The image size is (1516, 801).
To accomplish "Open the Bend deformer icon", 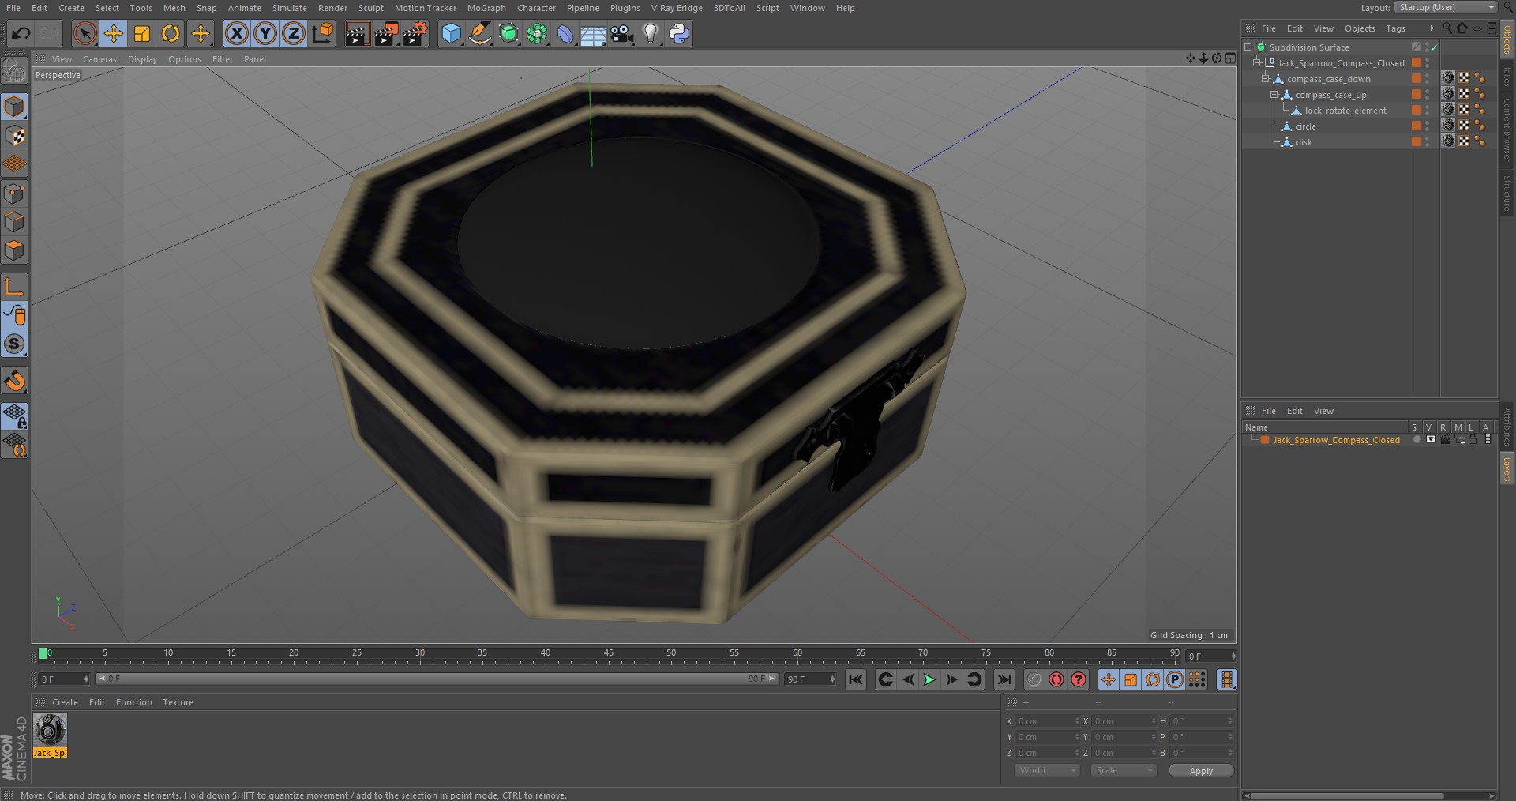I will click(565, 33).
